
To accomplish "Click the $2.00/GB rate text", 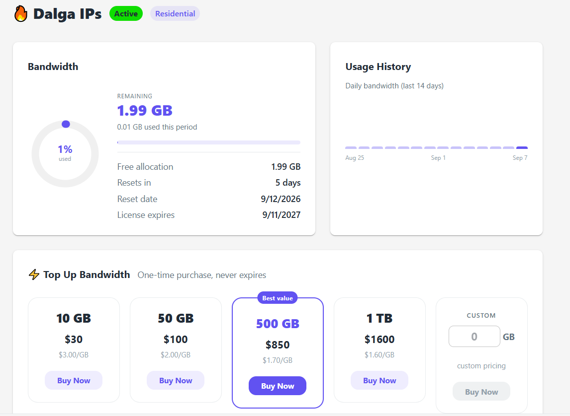I will [x=176, y=355].
